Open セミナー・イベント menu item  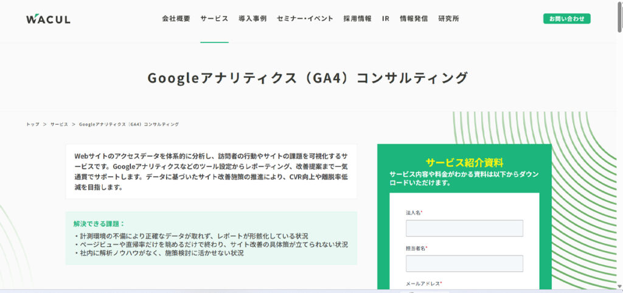coord(305,19)
